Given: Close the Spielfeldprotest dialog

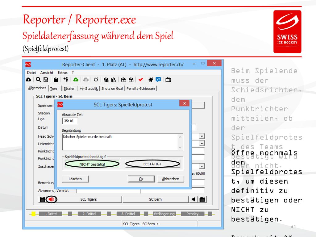Looking at the screenshot, I should 185,103.
